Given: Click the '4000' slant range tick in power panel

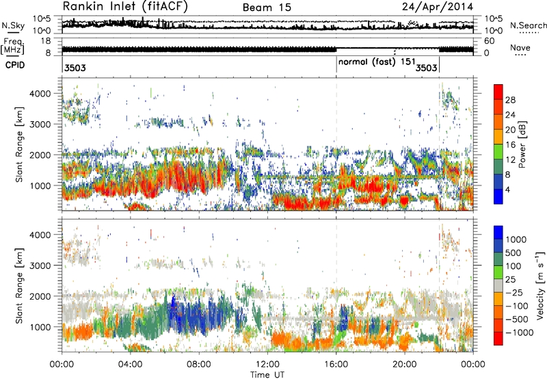Looking at the screenshot, I should pos(41,94).
